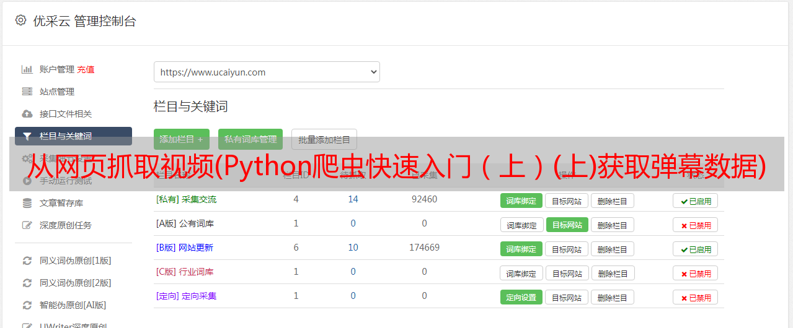Click 目标网站 in the 定向采集 row
The height and width of the screenshot is (328, 793).
pyautogui.click(x=567, y=297)
